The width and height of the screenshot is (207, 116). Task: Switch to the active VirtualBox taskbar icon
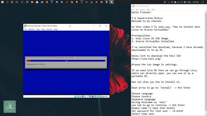point(111,2)
